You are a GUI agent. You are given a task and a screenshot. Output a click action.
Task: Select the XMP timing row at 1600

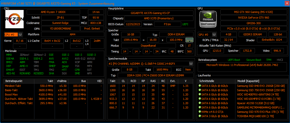pyautogui.click(x=150, y=86)
